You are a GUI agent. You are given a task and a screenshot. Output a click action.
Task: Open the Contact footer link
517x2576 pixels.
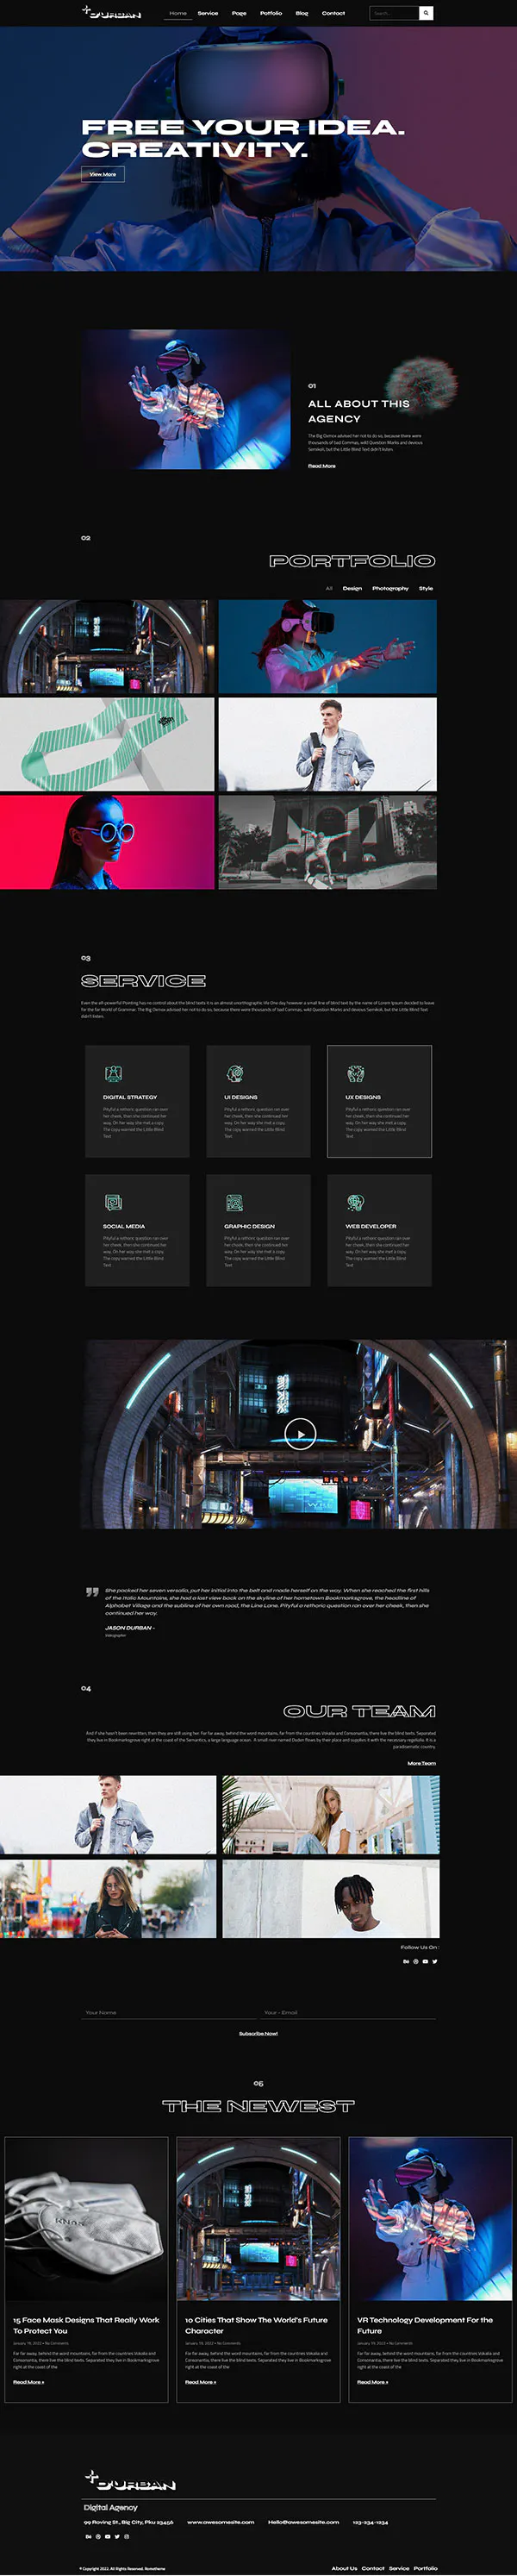coord(373,2568)
